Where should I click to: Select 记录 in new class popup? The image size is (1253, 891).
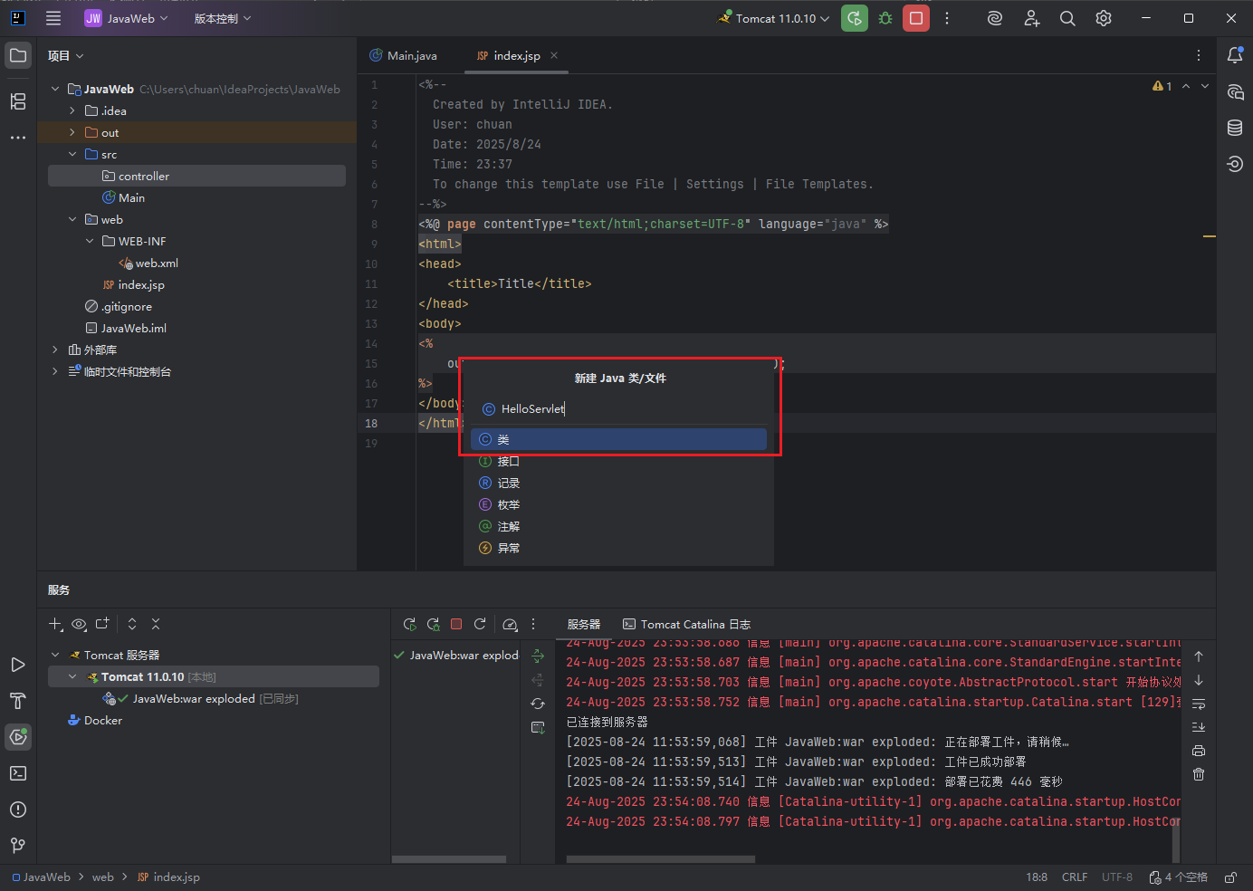coord(618,483)
